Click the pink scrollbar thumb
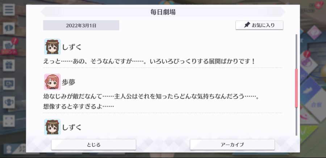 click(296, 88)
